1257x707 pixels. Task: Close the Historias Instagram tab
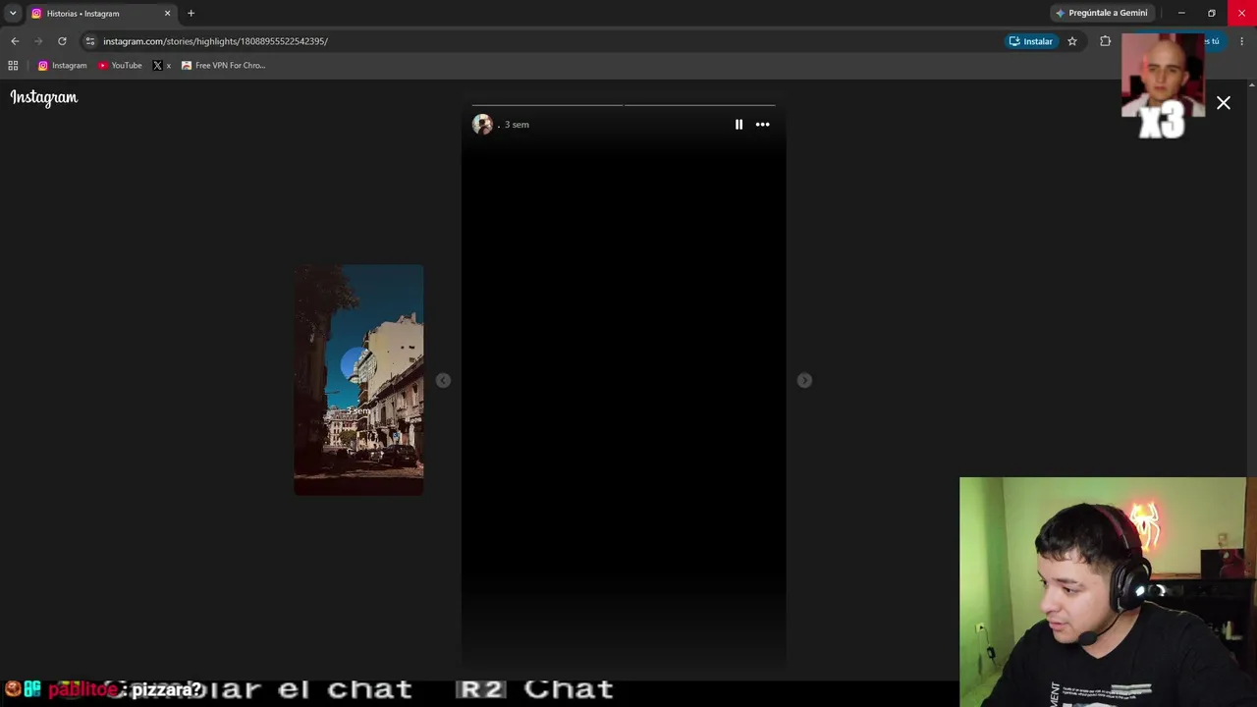[x=167, y=14]
